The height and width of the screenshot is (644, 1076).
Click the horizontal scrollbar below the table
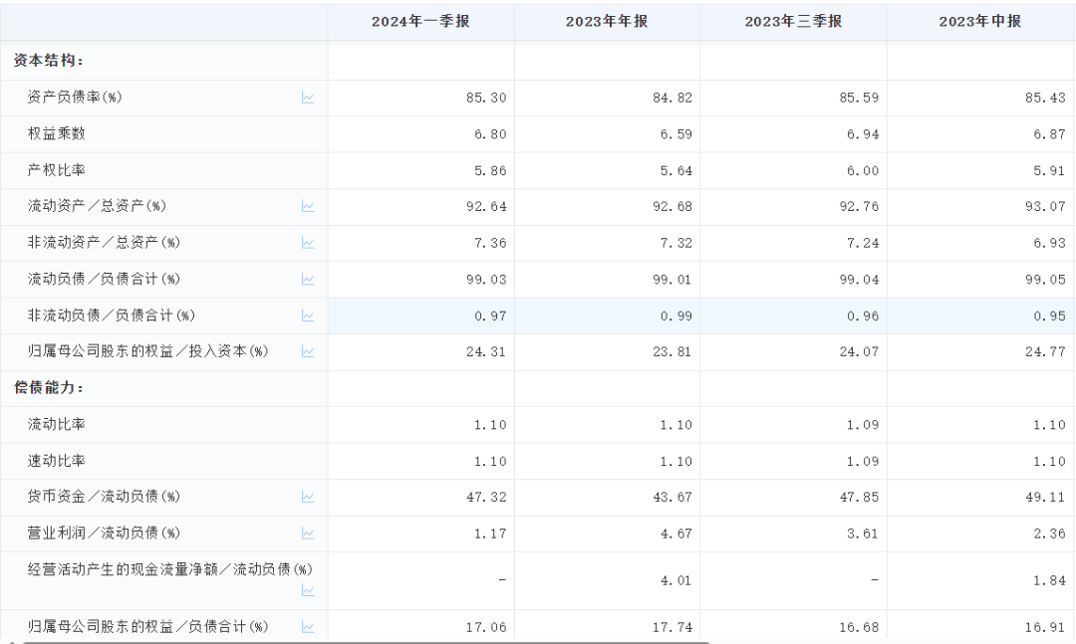coord(359,640)
